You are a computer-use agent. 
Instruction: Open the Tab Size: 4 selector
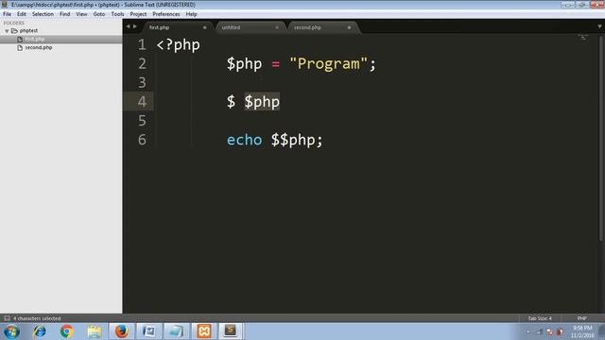(540, 318)
